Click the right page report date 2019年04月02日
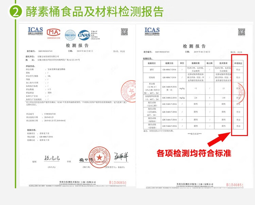 click(x=202, y=52)
